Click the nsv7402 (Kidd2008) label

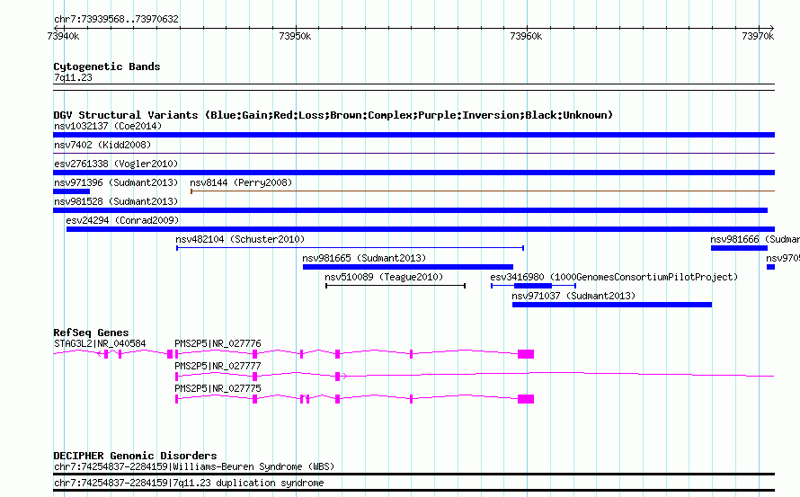pos(102,145)
